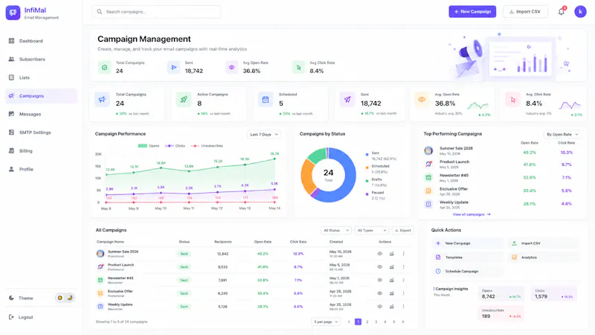Click the Weekly Update icon in campaigns table

pos(100,306)
